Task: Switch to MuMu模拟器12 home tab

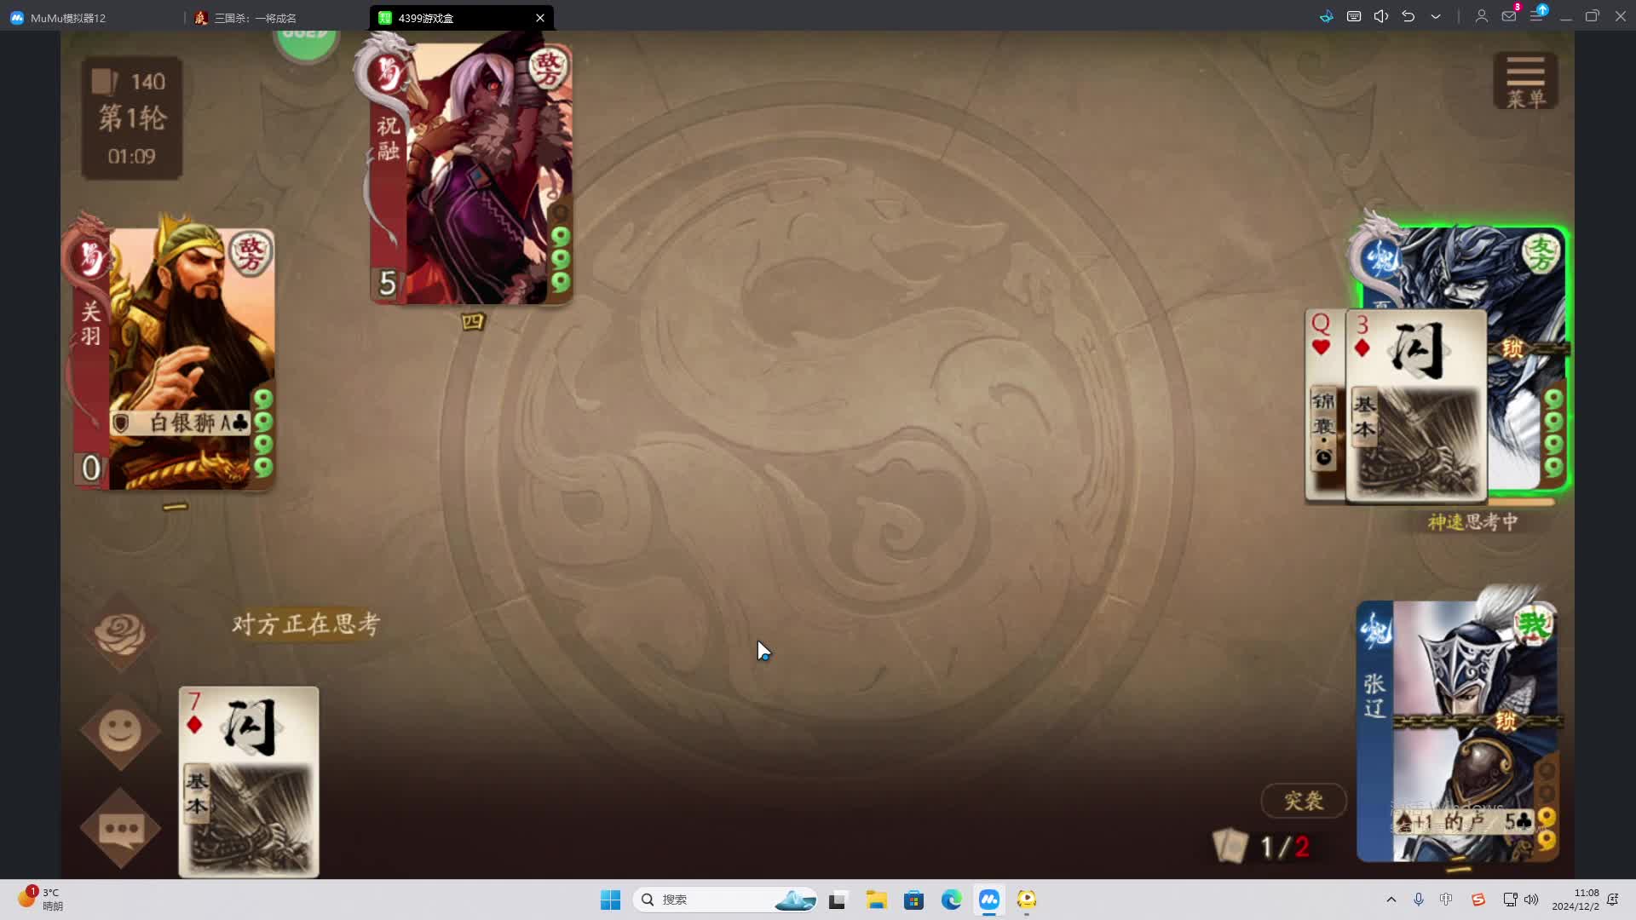Action: [x=68, y=18]
